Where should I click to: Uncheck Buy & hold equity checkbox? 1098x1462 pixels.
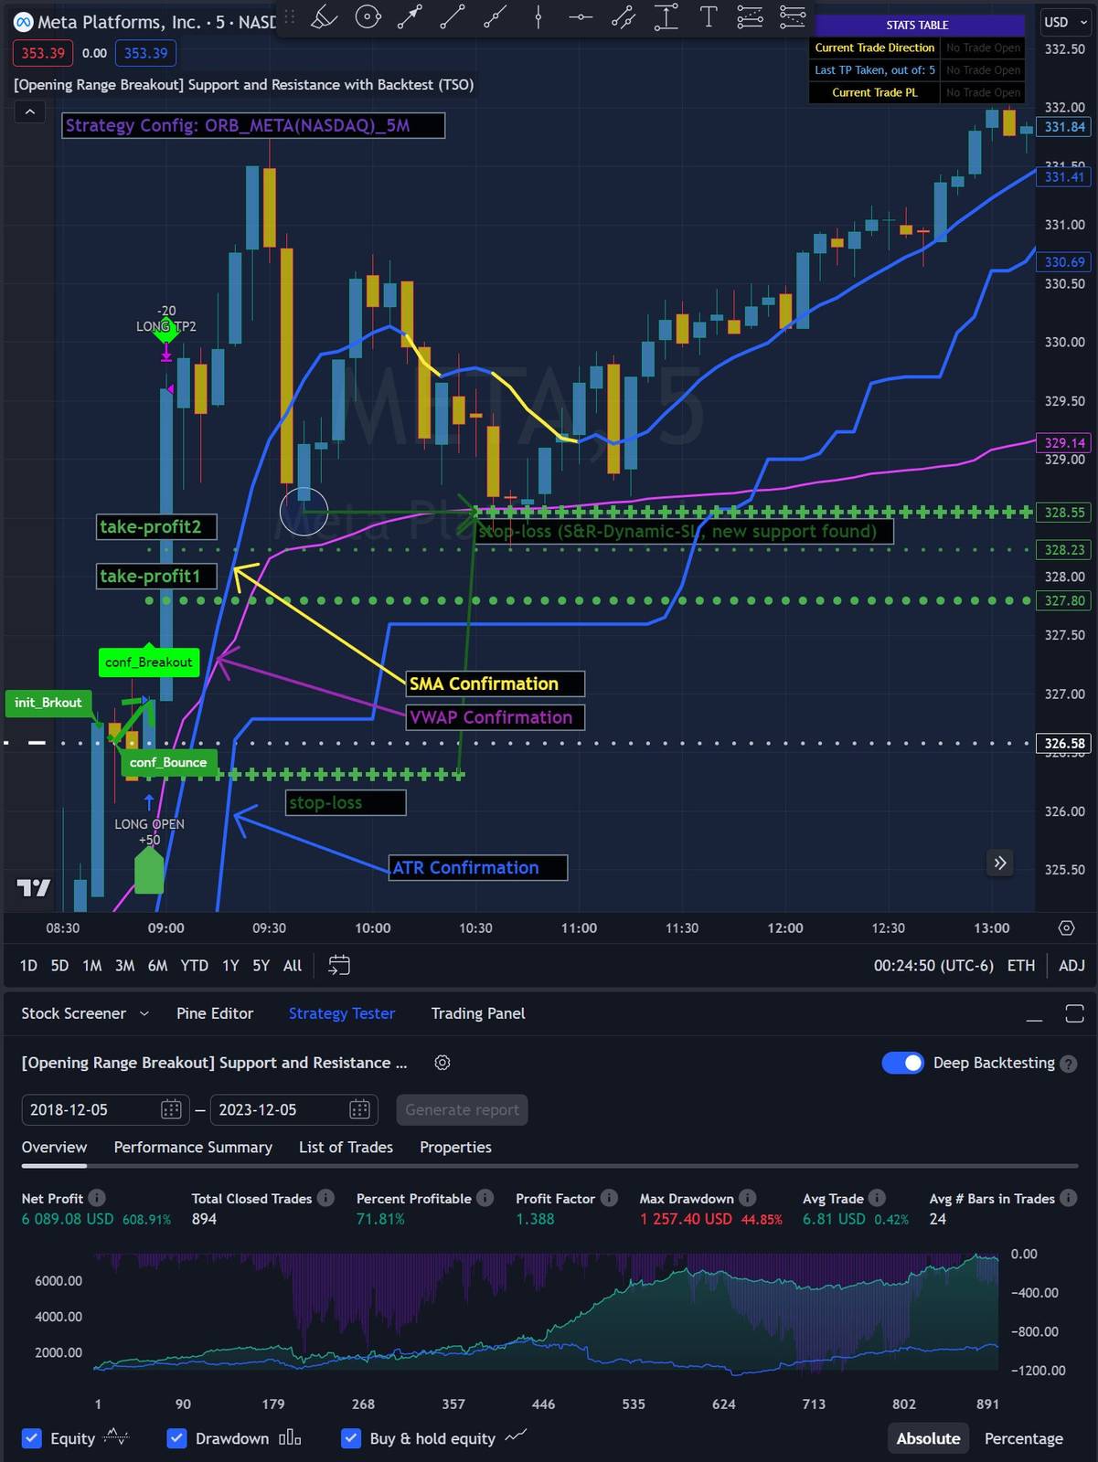click(x=350, y=1438)
